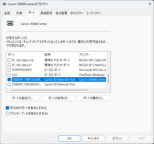Click the printer icon in the title bar

[x=4, y=4]
